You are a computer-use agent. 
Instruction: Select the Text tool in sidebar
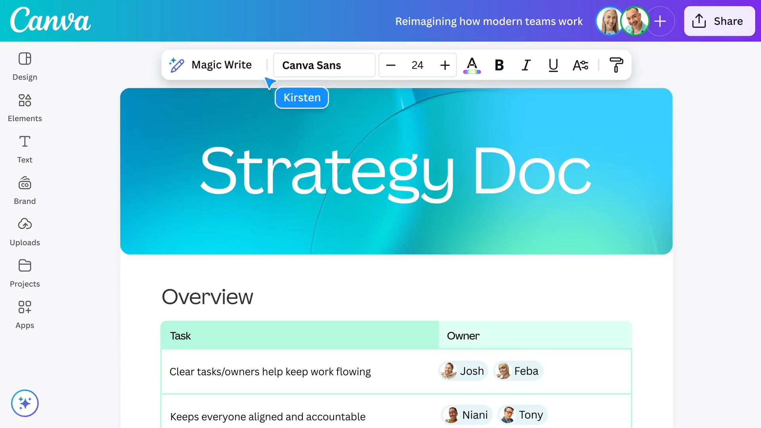click(x=25, y=149)
